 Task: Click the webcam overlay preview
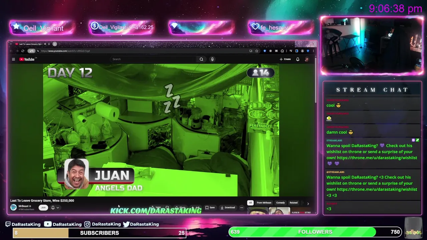pyautogui.click(x=372, y=46)
